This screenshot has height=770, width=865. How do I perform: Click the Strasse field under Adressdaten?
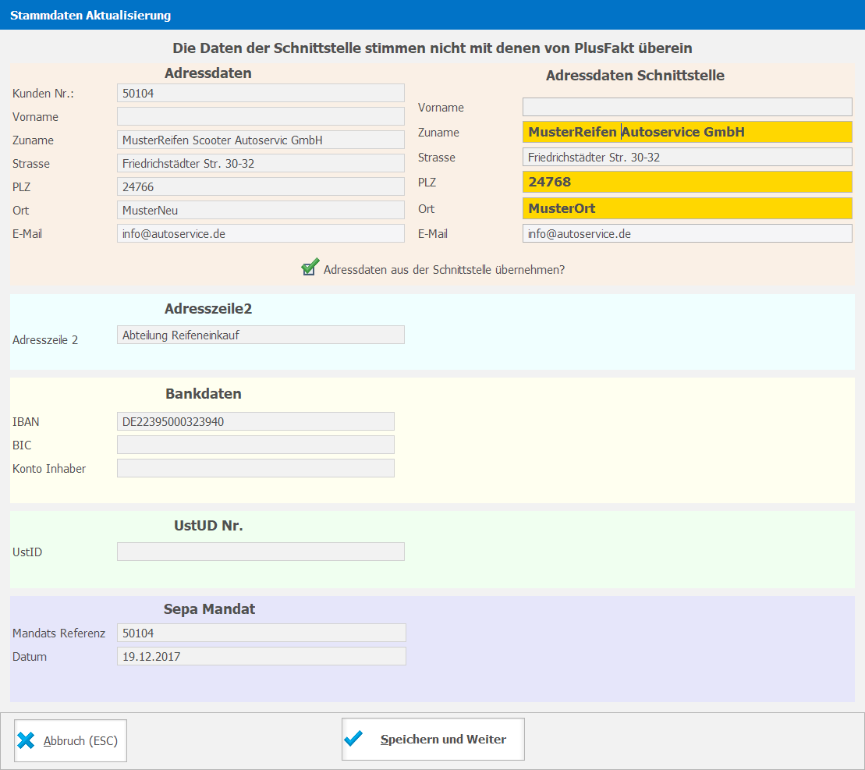pyautogui.click(x=261, y=163)
